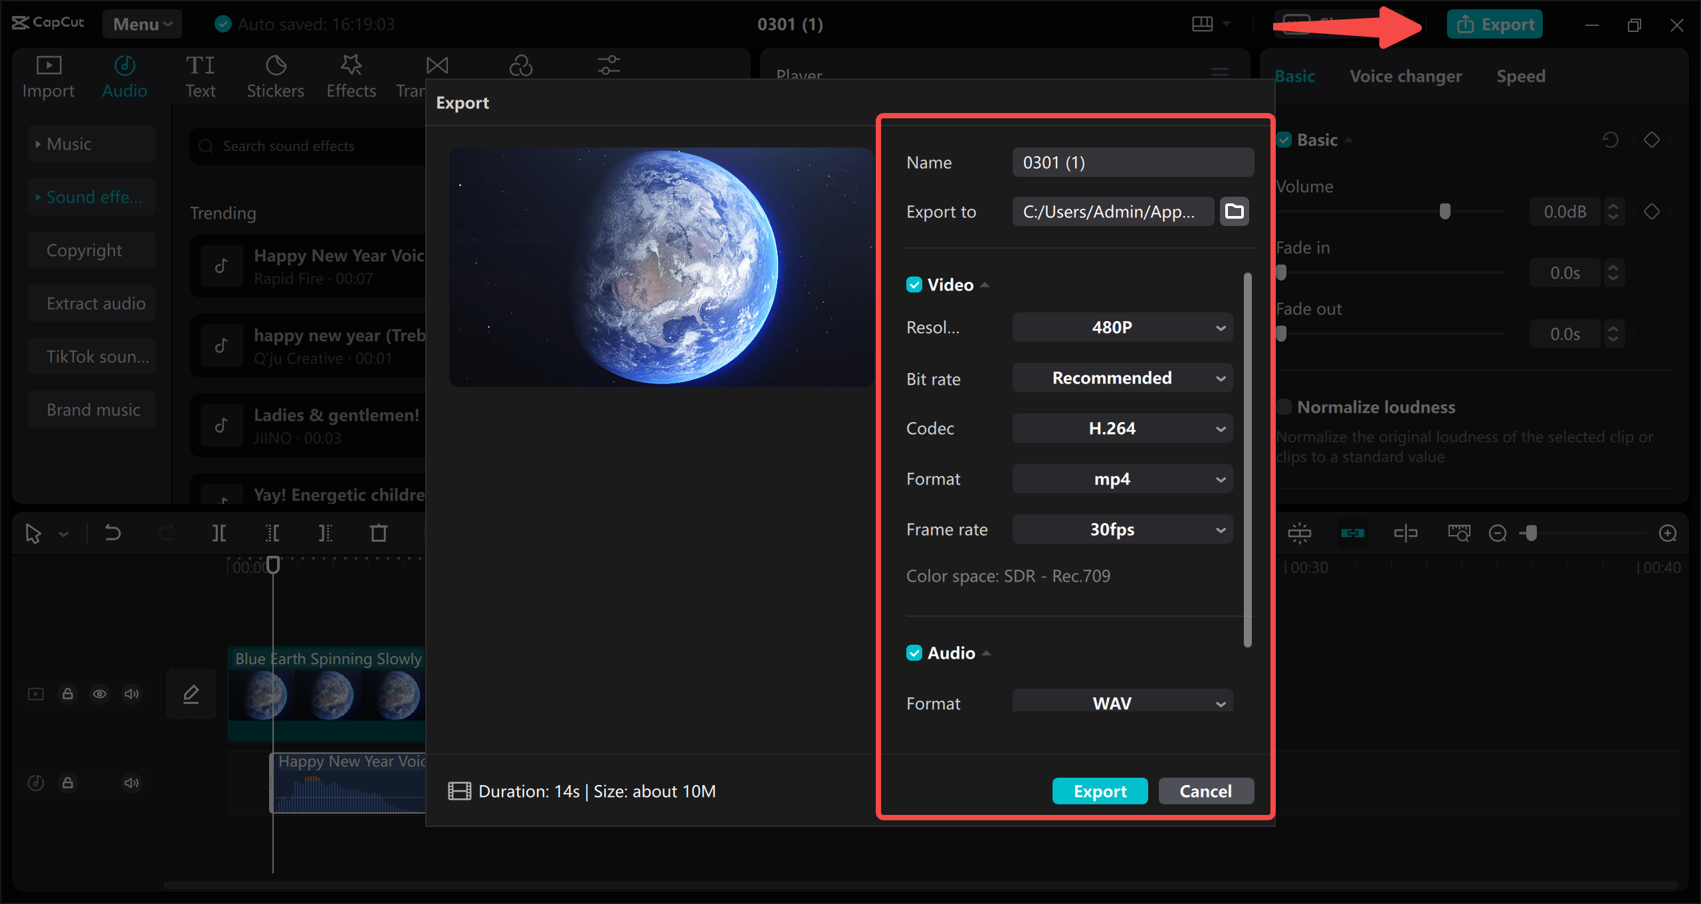Click the Undo icon above the timeline
The width and height of the screenshot is (1701, 904).
112,532
